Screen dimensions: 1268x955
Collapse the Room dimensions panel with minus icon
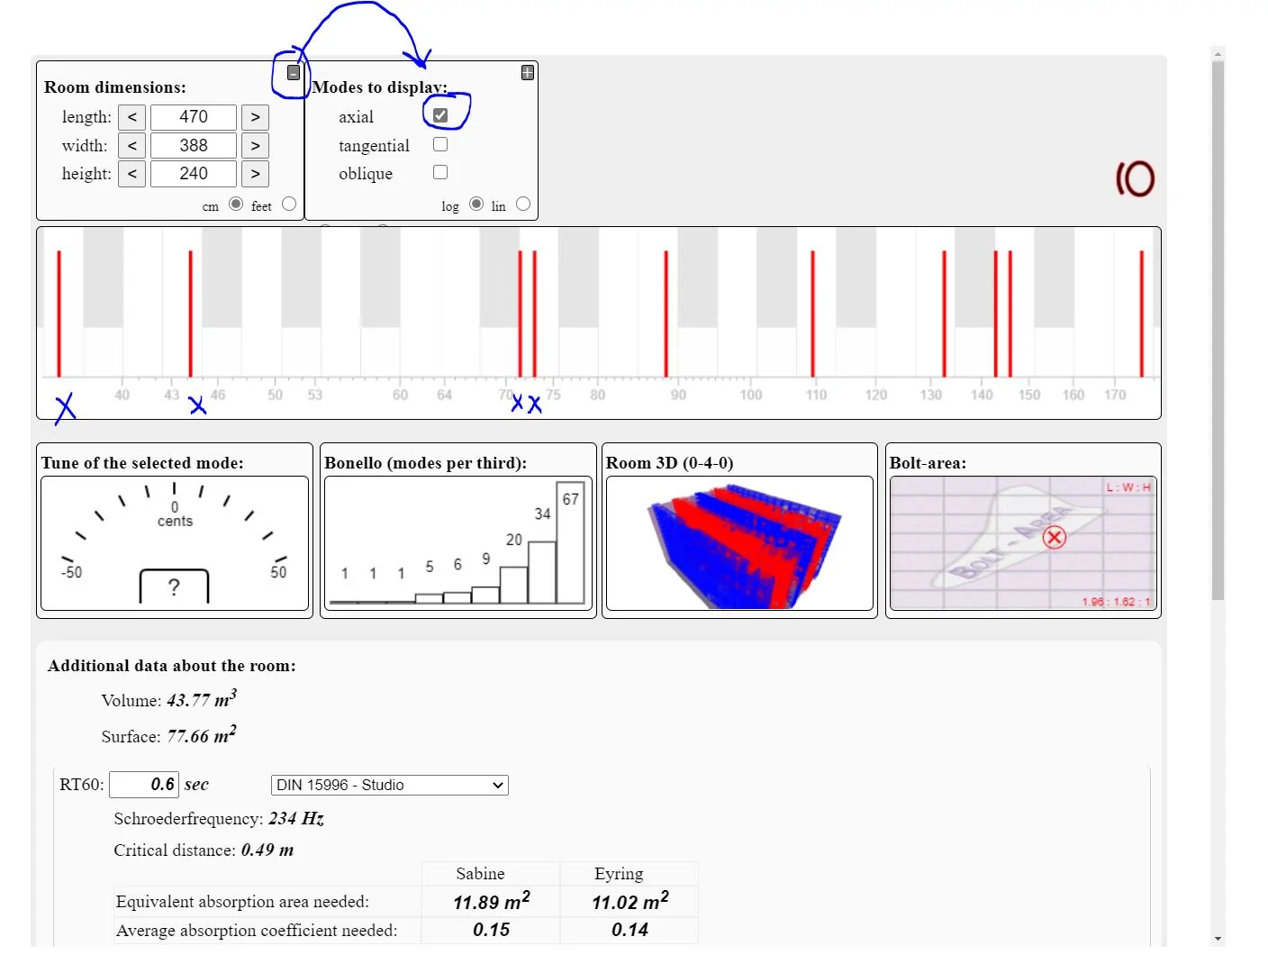294,73
